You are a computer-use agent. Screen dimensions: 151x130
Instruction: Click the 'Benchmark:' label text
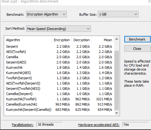(x=15, y=15)
